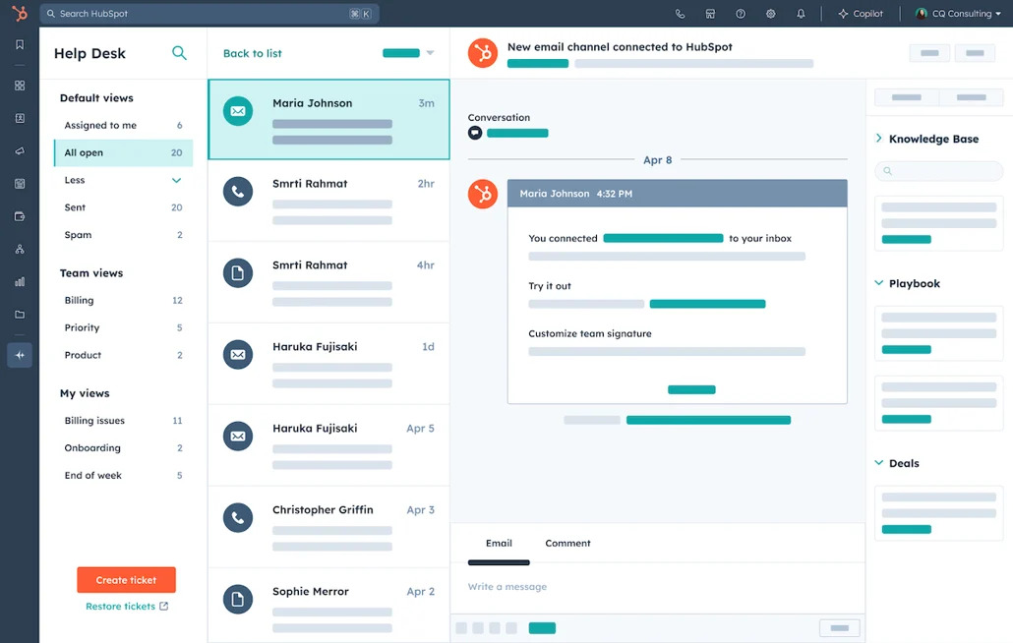
Task: Open the CQ Consulting account dropdown
Action: pos(958,13)
